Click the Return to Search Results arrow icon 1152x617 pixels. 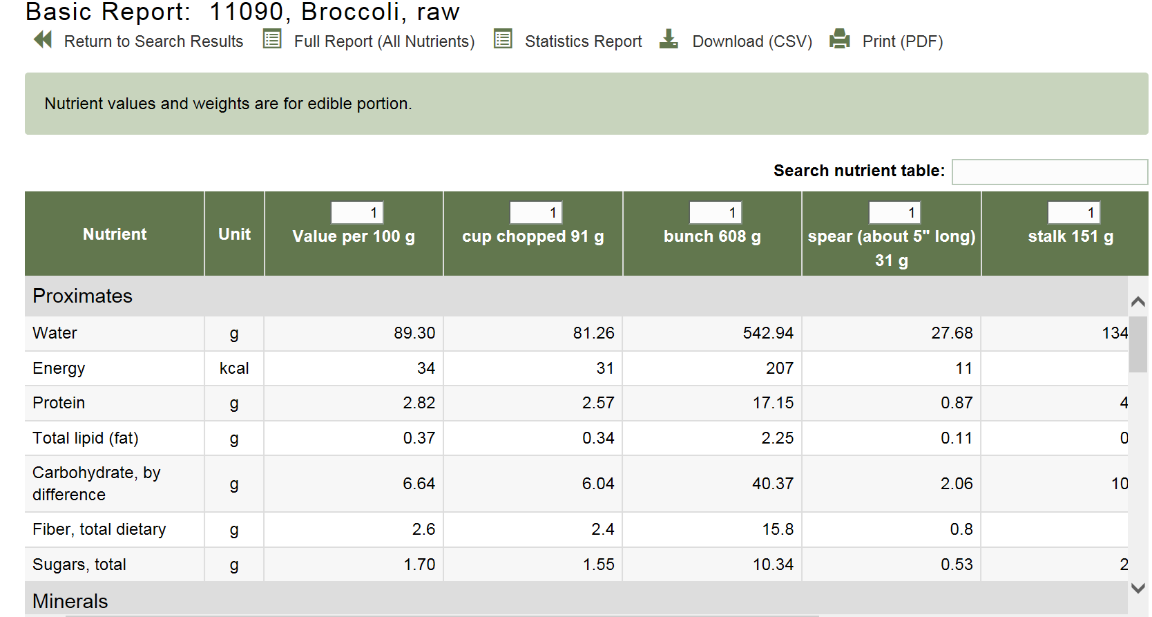(43, 40)
